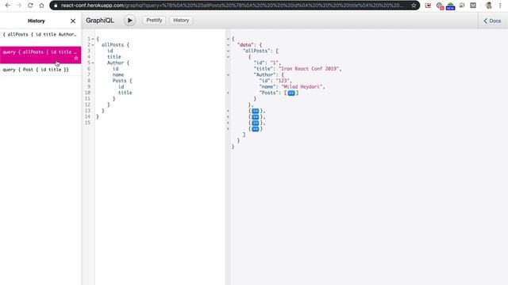
Task: Place cursor on 'allPosts {' in query
Action: coord(115,45)
